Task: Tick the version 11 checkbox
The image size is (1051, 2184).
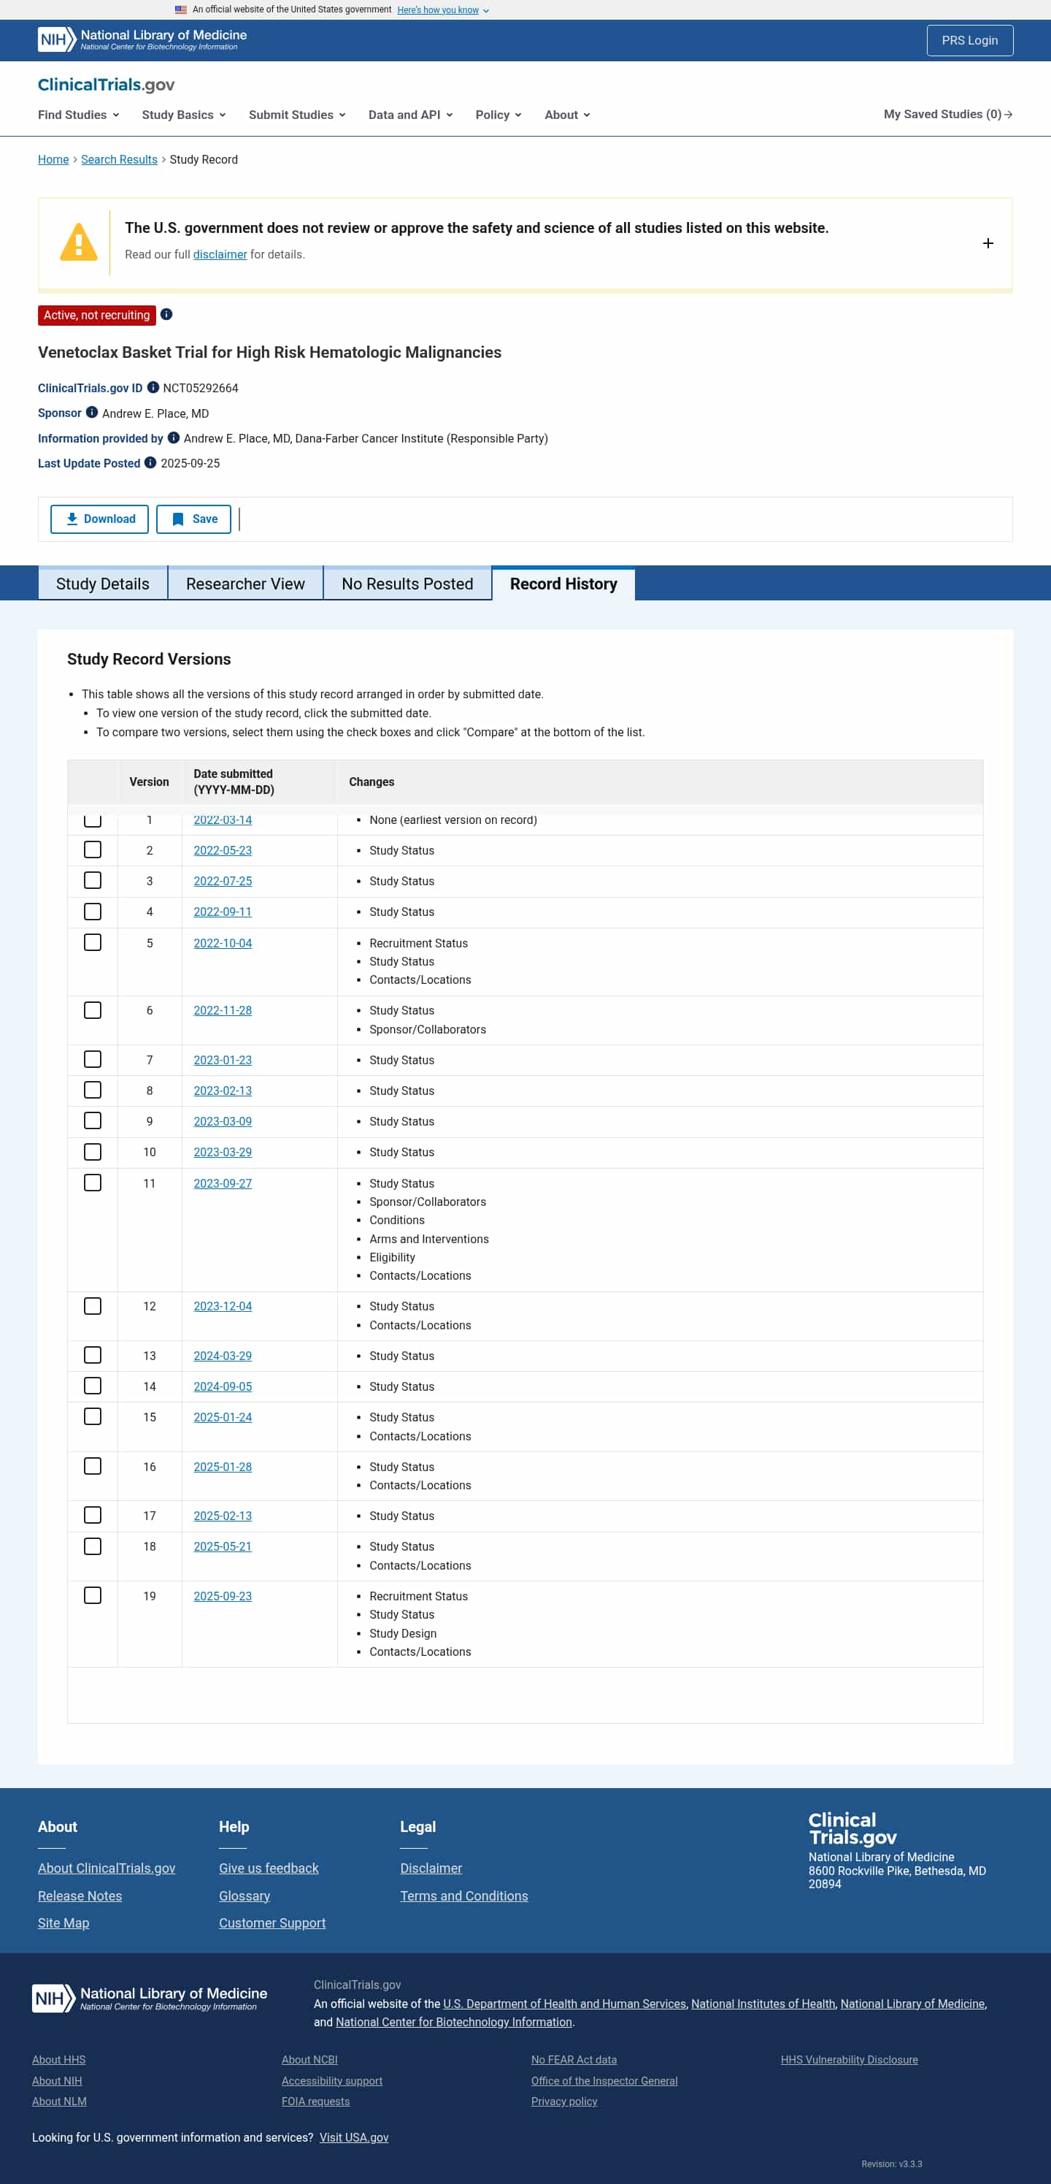Action: (93, 1183)
